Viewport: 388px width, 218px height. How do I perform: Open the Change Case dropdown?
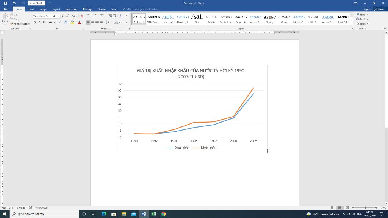click(x=74, y=16)
